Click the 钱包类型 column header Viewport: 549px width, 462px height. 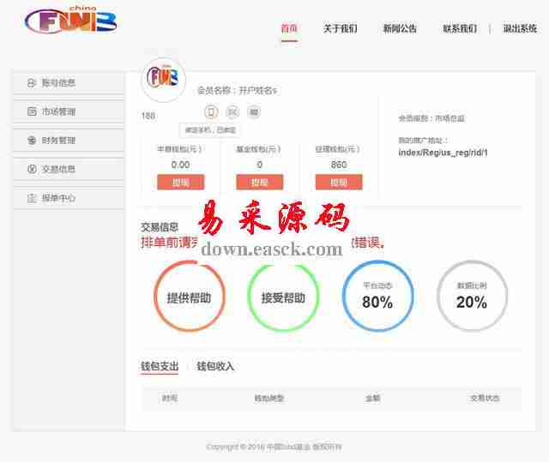268,398
